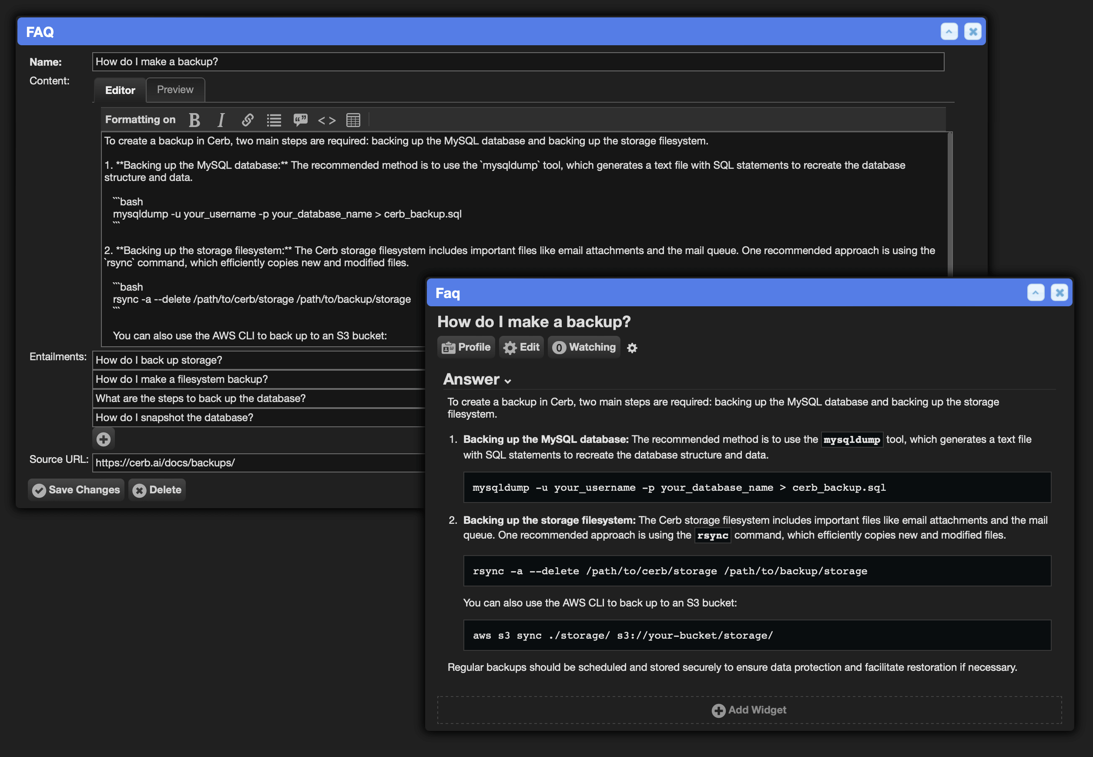Click the 'Regular backups should be scheduled' paragraph
This screenshot has width=1093, height=757.
(x=732, y=667)
